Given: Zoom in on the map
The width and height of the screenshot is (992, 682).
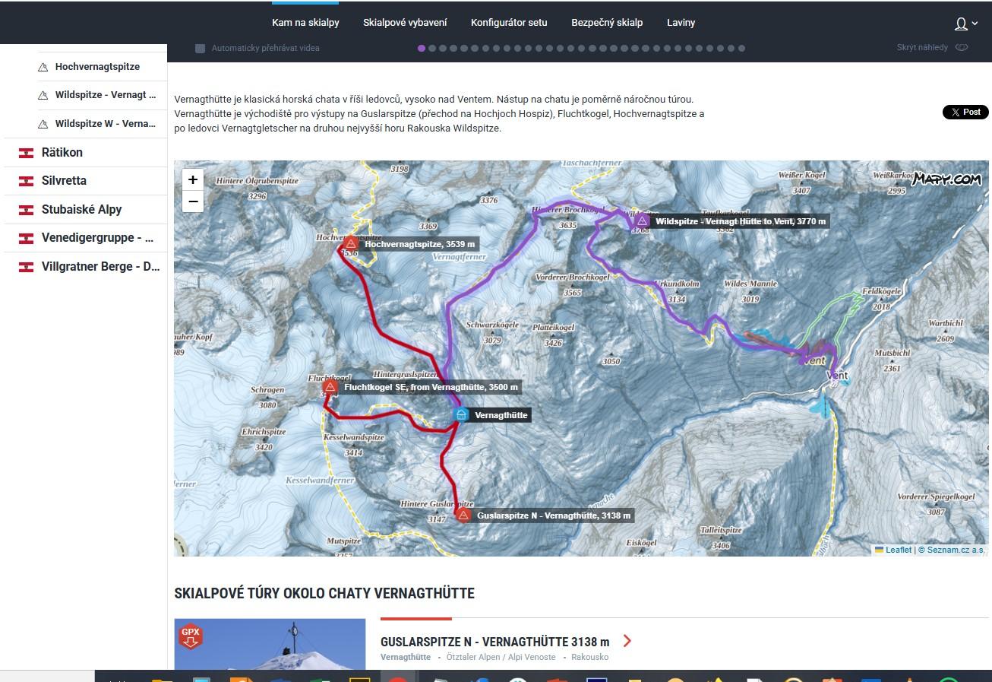Looking at the screenshot, I should tap(193, 179).
